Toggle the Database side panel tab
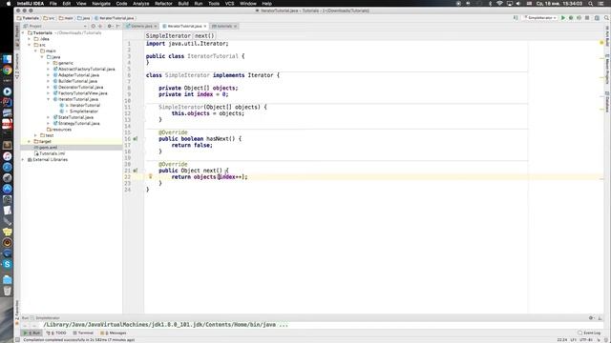This screenshot has height=343, width=611. click(607, 102)
